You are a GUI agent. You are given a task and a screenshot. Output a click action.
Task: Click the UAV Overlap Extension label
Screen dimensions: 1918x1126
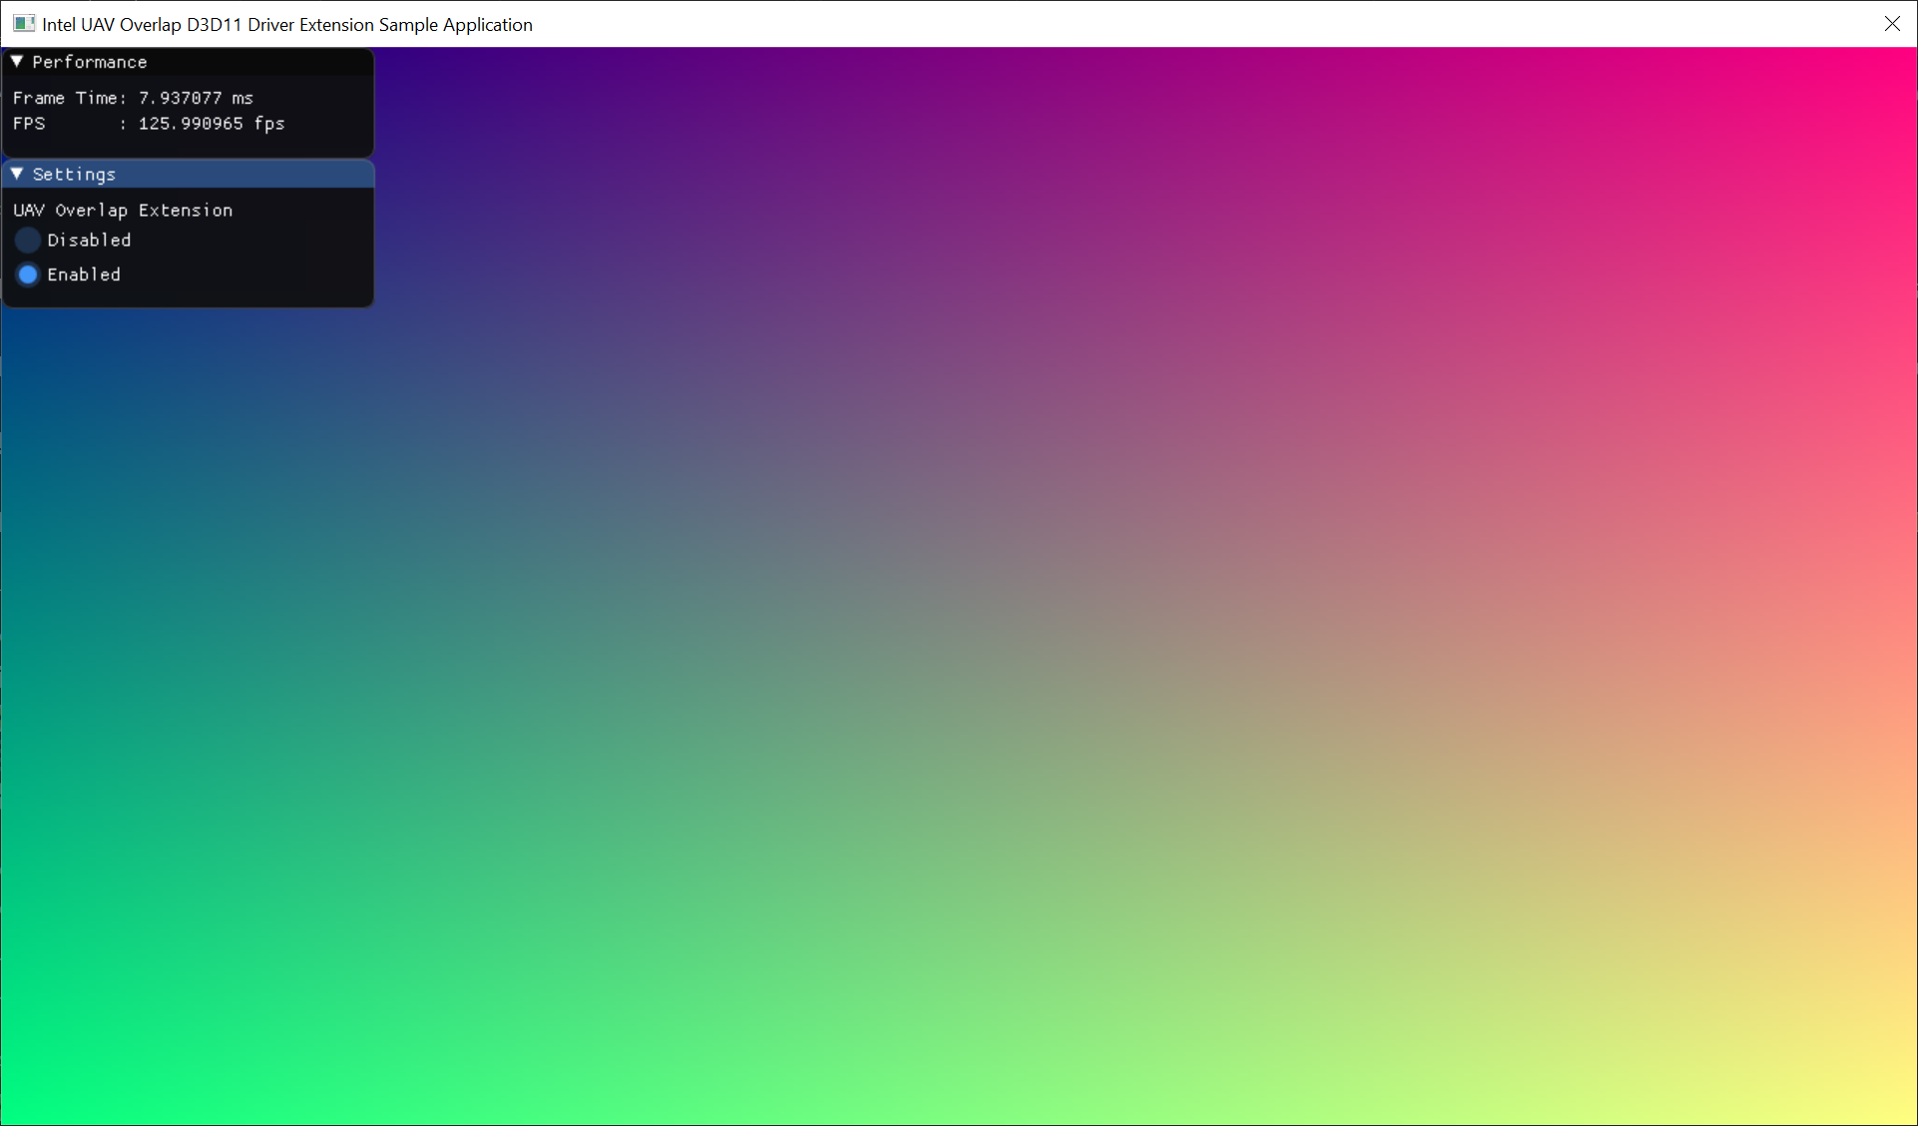coord(123,210)
